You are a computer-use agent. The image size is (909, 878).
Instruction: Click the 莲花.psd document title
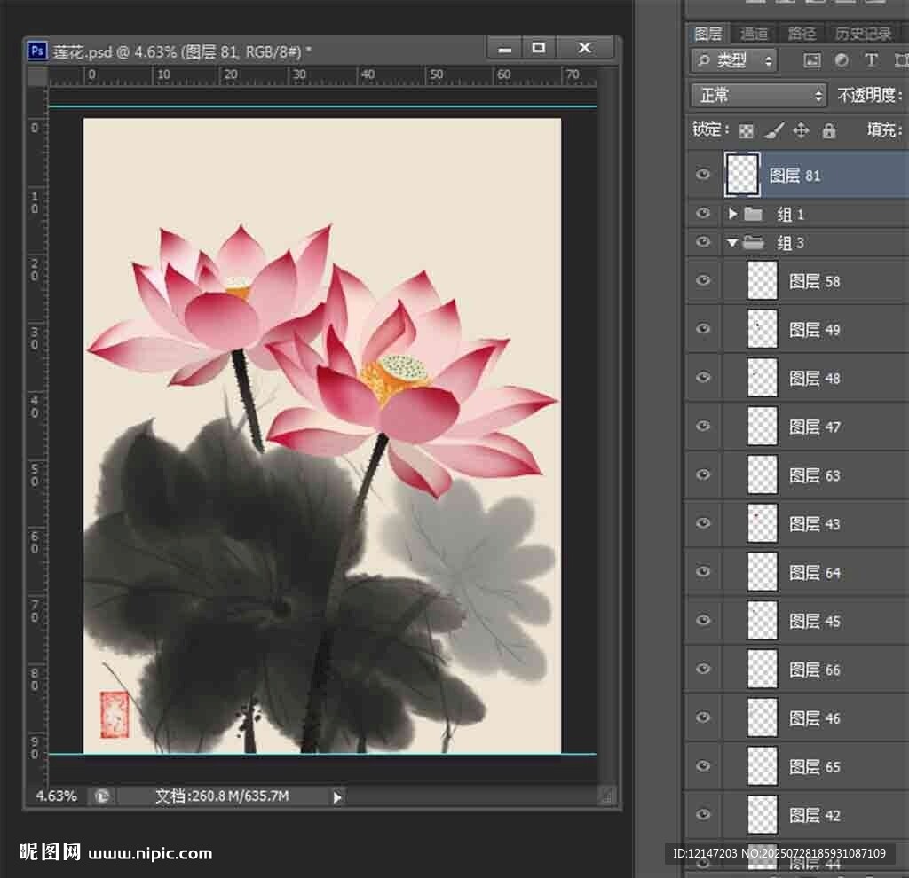[x=182, y=51]
